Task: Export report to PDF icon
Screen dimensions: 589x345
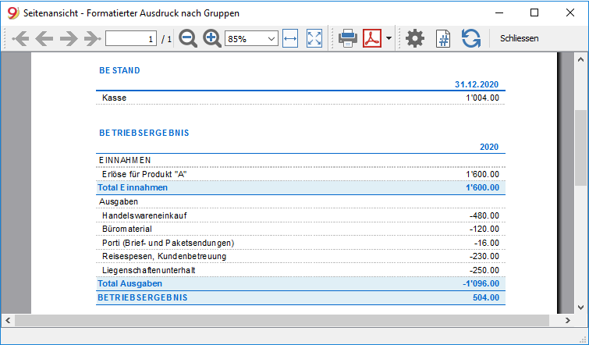Action: (372, 38)
